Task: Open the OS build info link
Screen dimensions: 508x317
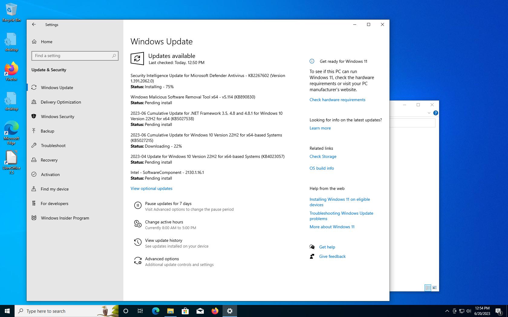Action: pyautogui.click(x=321, y=168)
